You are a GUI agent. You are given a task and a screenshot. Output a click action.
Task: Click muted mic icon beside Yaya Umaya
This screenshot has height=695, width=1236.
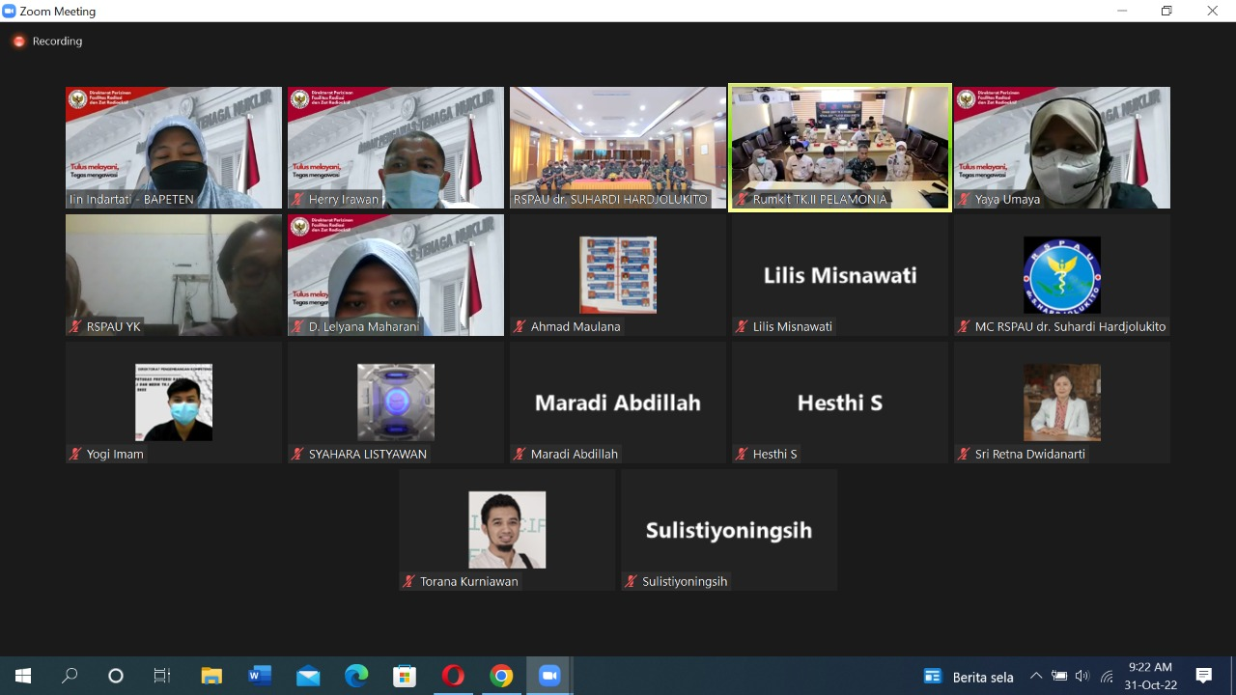[964, 200]
